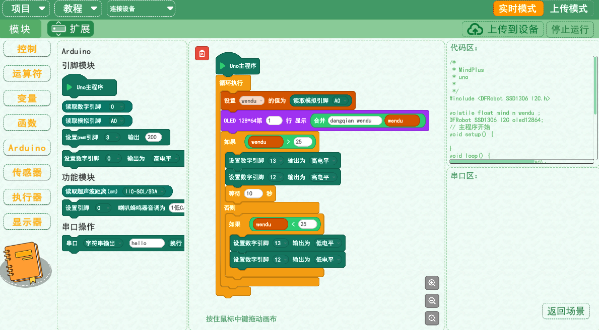Screen dimensions: 599x330
Task: Click the 上传到设备 button
Action: pyautogui.click(x=503, y=29)
